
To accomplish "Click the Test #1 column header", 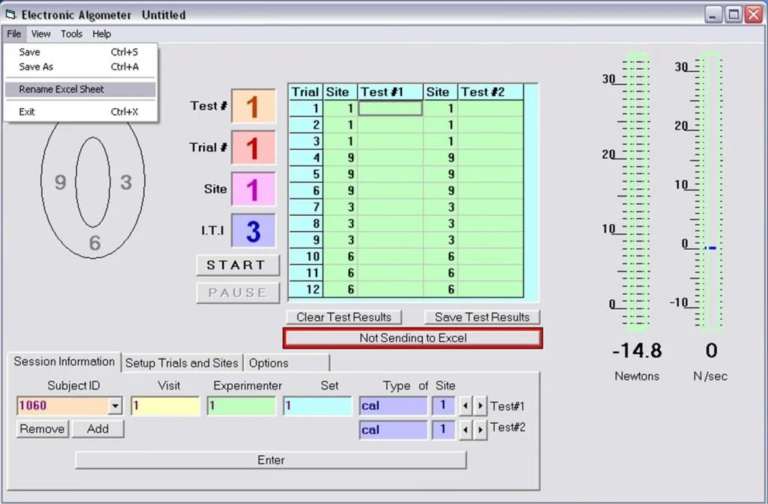I will (390, 92).
